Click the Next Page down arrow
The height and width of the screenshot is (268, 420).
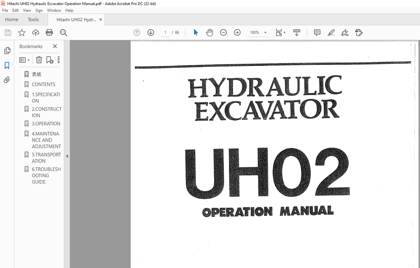(150, 32)
